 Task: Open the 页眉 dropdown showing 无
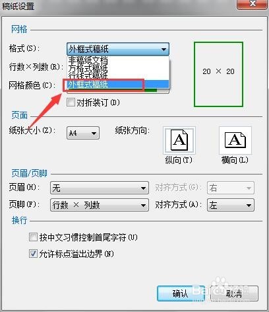(x=100, y=188)
